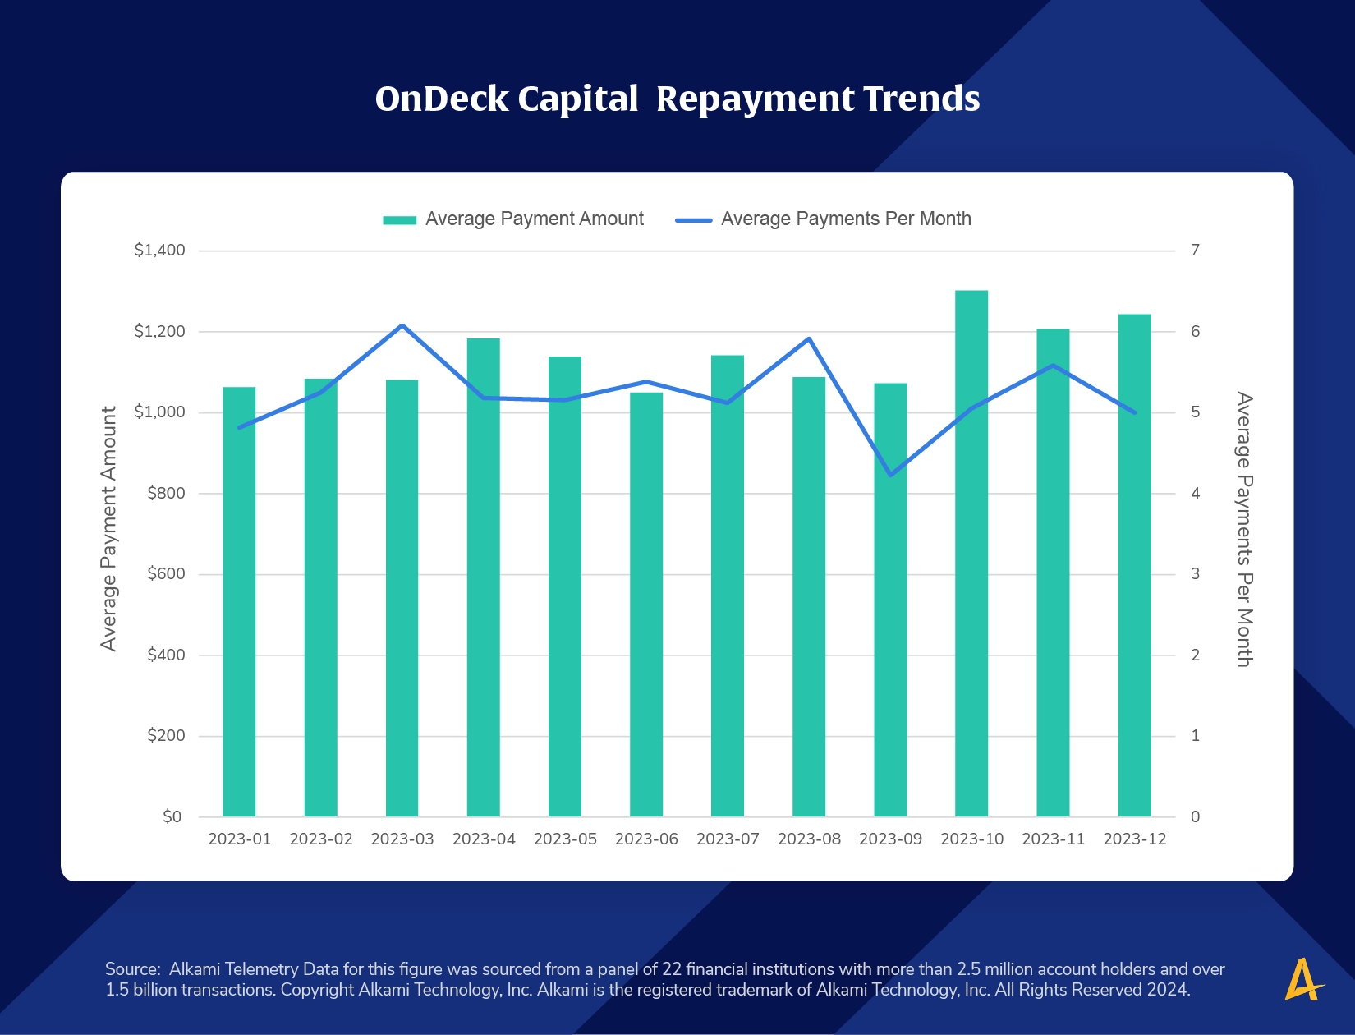Click the '$800' left axis value

[167, 494]
